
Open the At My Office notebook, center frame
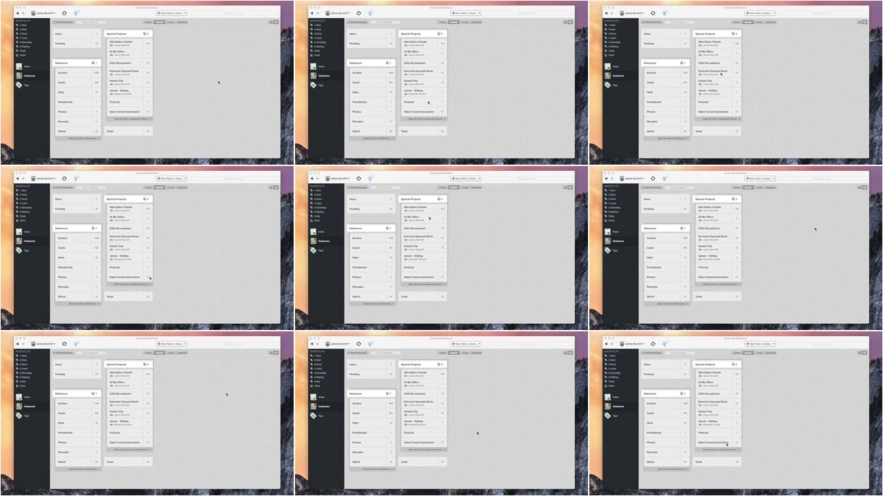(x=423, y=218)
